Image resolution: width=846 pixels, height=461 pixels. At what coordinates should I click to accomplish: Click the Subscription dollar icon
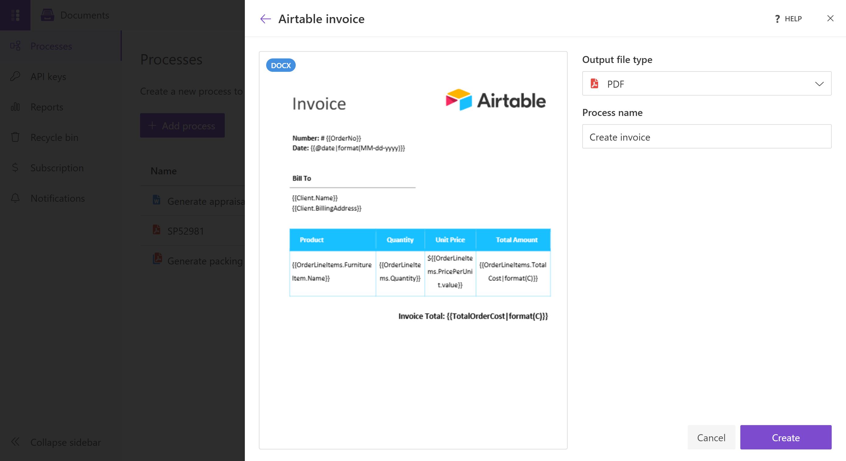(x=15, y=167)
